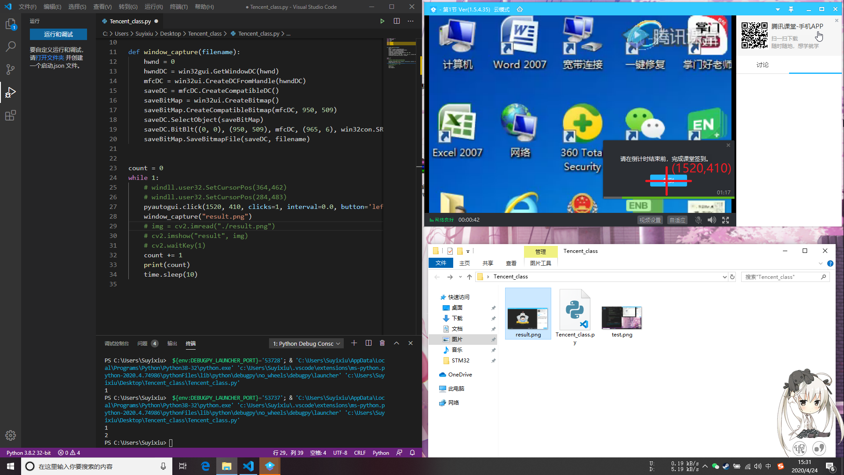The width and height of the screenshot is (844, 475).
Task: Switch to the 图片工具 ribbon tab
Action: pos(540,263)
